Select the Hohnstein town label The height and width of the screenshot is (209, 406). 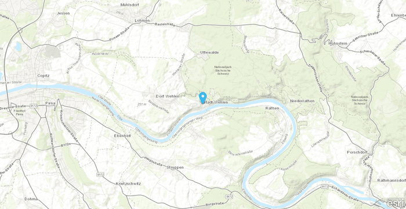point(338,44)
